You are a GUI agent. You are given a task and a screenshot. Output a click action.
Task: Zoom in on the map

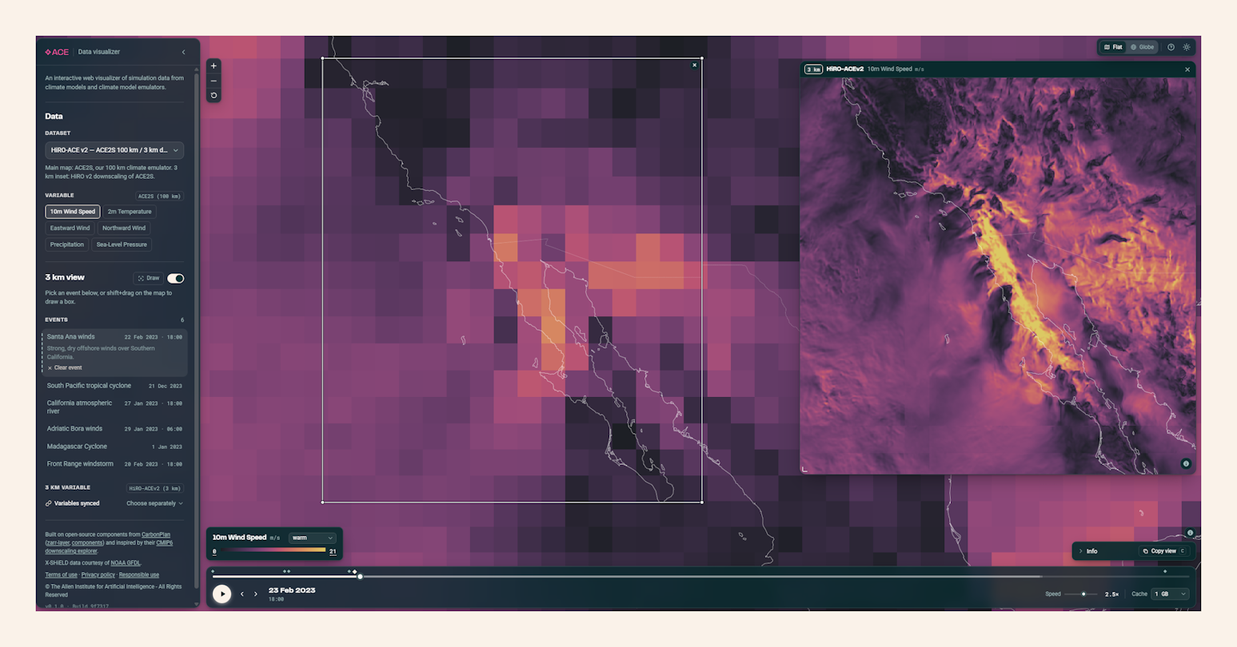click(x=213, y=66)
